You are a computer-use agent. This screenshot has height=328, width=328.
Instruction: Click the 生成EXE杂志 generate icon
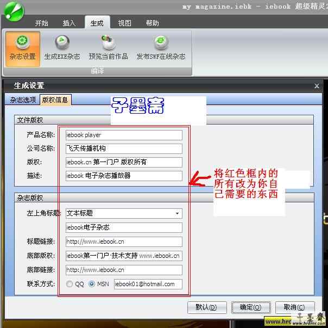62,48
